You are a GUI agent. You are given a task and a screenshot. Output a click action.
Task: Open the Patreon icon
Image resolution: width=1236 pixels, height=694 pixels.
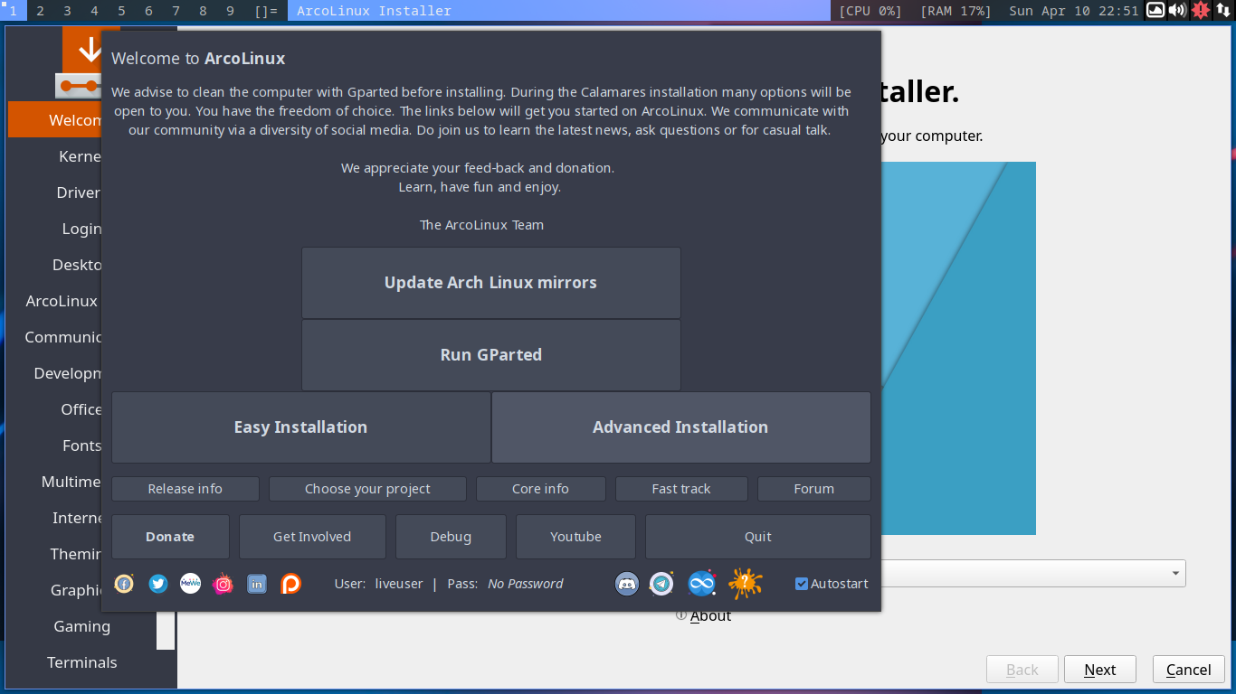tap(290, 584)
